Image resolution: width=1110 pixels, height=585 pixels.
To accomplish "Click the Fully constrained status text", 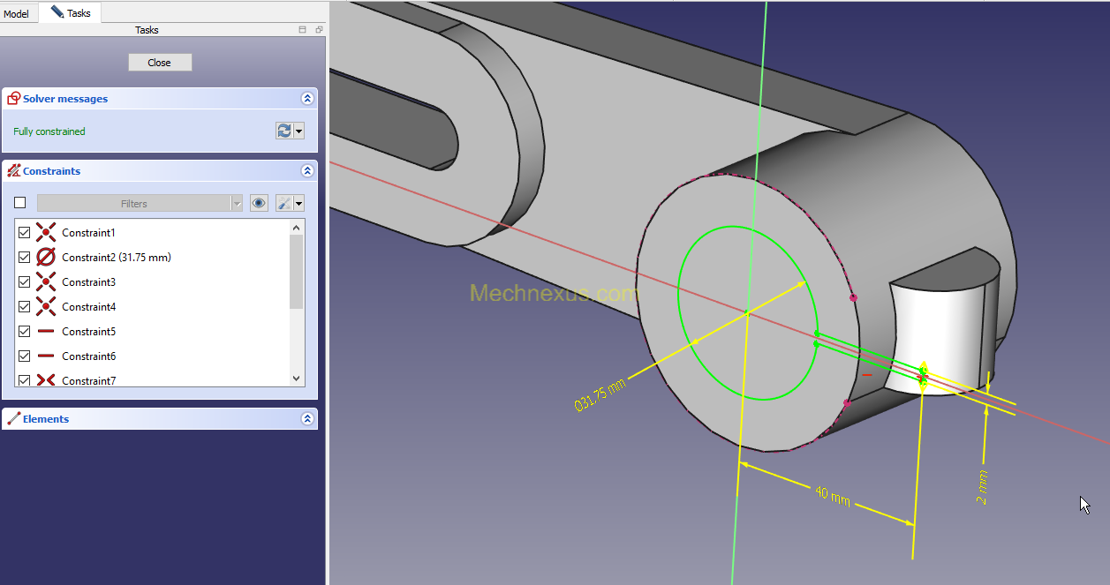I will coord(49,131).
